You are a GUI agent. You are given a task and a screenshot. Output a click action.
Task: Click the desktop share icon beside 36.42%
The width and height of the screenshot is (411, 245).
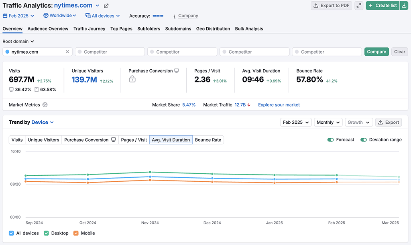(11, 89)
